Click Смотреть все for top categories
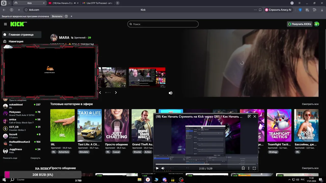The height and width of the screenshot is (183, 326). [310, 104]
